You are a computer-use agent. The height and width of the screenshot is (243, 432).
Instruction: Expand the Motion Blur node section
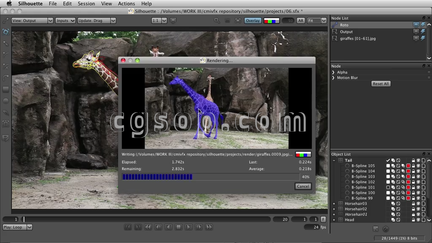[x=333, y=78]
